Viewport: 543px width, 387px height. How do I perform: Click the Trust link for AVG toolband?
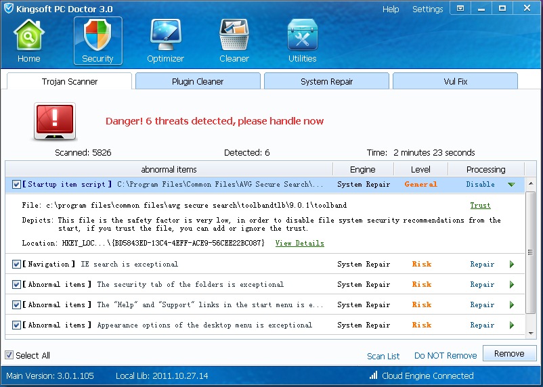480,205
